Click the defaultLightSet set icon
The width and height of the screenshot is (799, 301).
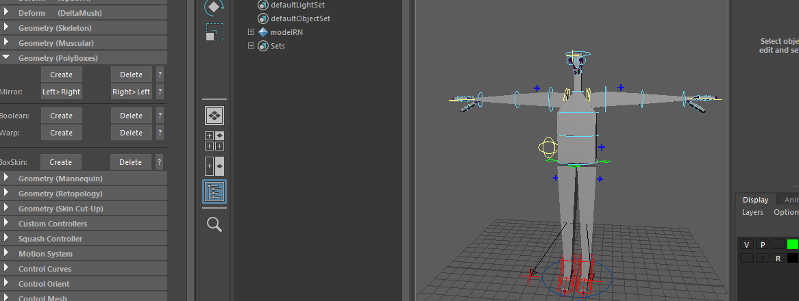click(x=263, y=5)
